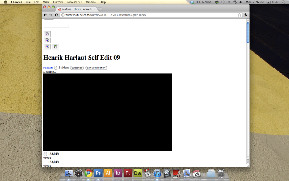Open the roxarn channel link
289x181 pixels.
[48, 68]
